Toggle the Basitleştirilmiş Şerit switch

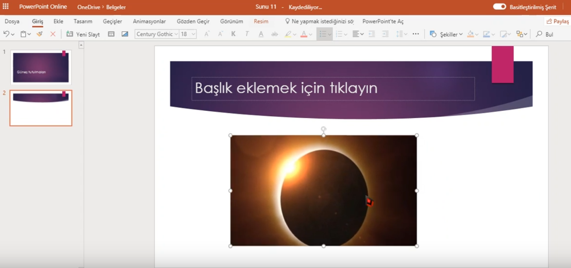click(x=499, y=7)
